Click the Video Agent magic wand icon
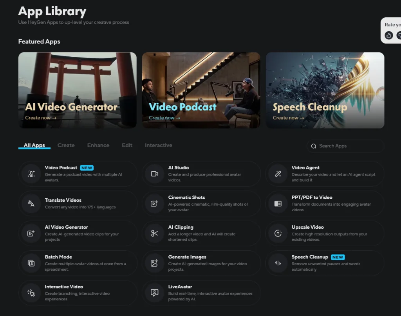The image size is (401, 316). pos(278,174)
